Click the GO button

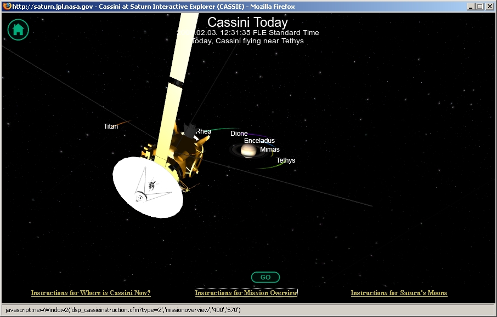(x=266, y=277)
